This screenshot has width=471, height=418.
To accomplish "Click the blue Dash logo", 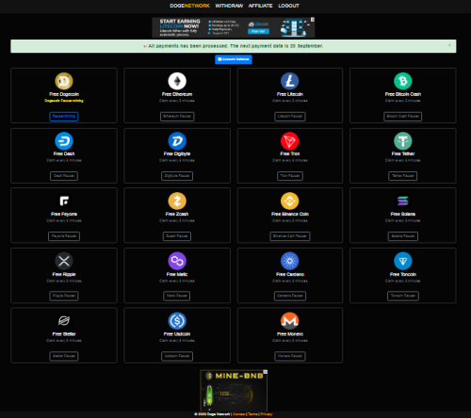I will click(64, 141).
